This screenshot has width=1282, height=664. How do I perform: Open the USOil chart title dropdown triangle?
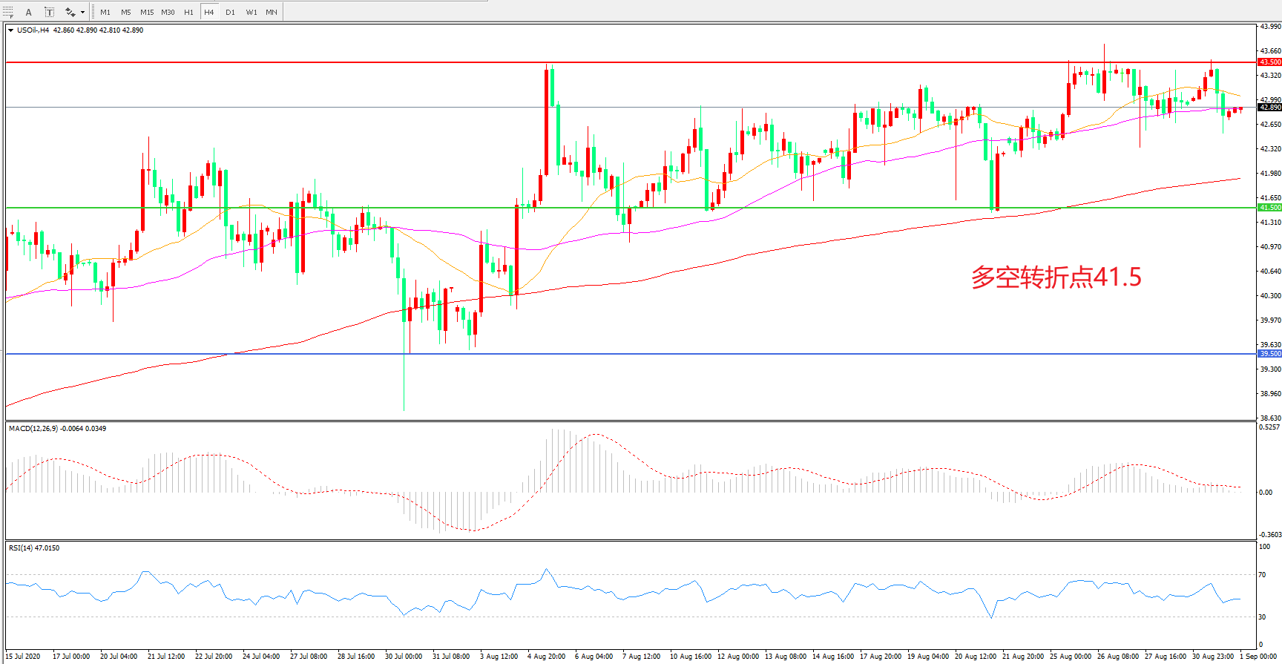pyautogui.click(x=10, y=30)
